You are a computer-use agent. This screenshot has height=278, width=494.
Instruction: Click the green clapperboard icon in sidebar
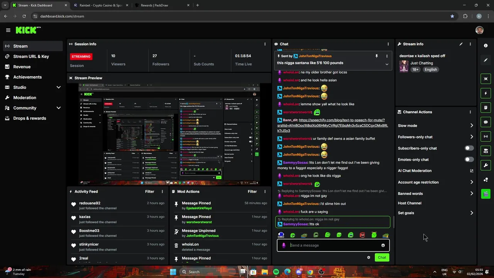[x=486, y=193]
